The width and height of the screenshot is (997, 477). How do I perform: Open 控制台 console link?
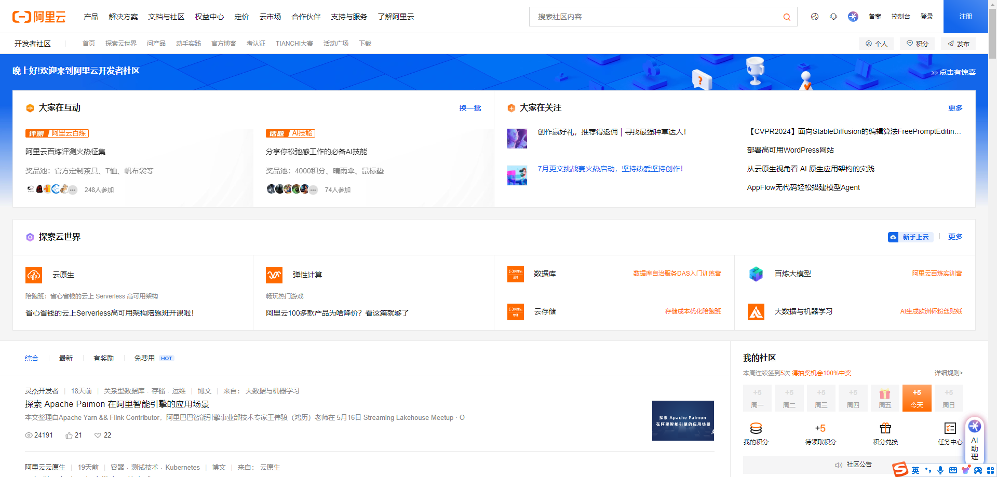(x=901, y=17)
